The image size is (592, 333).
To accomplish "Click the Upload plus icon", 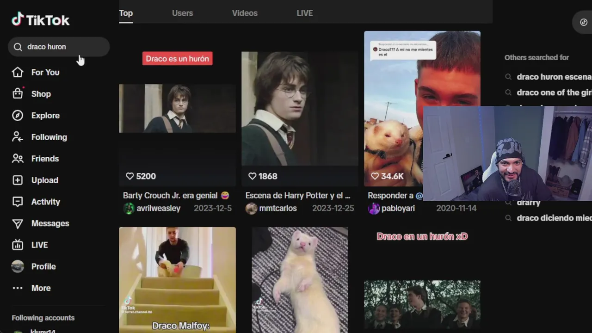I will (x=18, y=180).
